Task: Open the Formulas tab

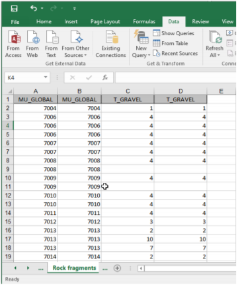Action: [x=144, y=22]
